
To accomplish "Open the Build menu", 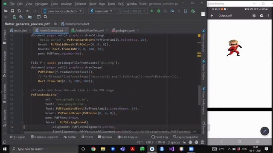I will [93, 4].
